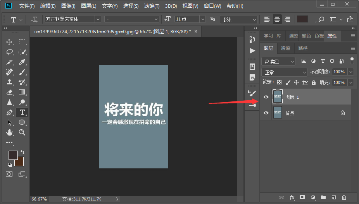Click the foreground color swatch

pyautogui.click(x=13, y=155)
